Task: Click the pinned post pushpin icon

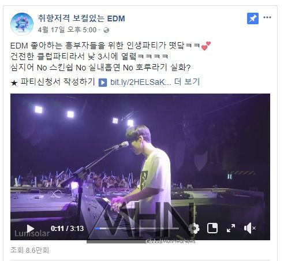Action: [x=253, y=18]
